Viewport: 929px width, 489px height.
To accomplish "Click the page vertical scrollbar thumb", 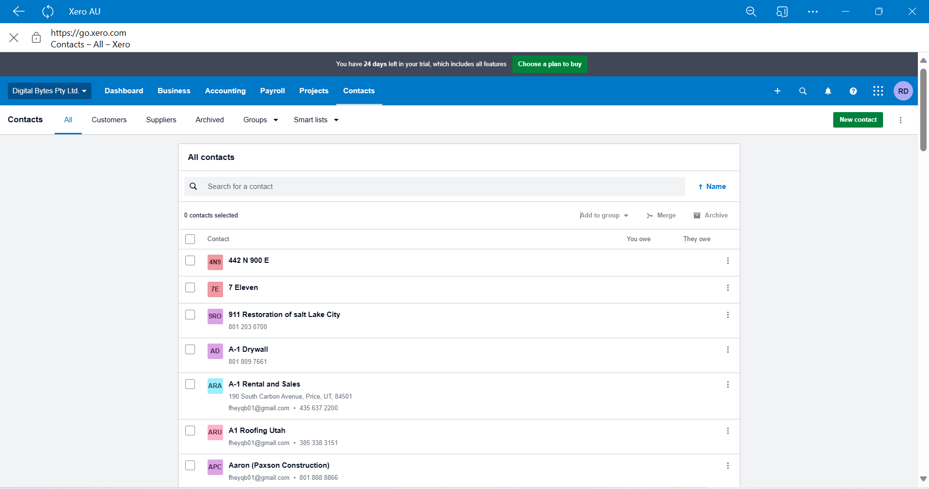I will pyautogui.click(x=923, y=110).
